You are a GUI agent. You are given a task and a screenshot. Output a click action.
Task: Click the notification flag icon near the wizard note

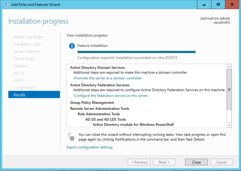(71, 137)
